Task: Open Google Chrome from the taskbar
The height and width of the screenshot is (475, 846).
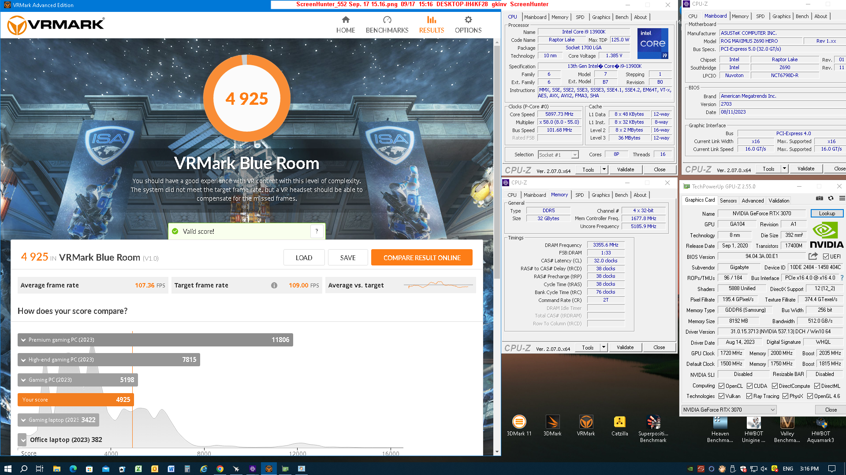Action: tap(220, 468)
